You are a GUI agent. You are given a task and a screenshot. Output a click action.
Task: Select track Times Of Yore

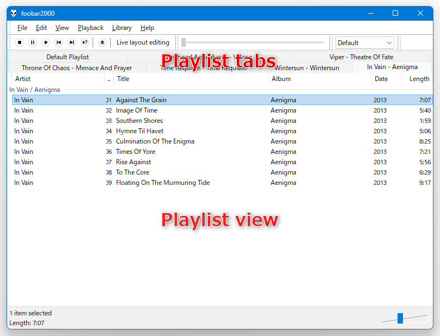[222, 152]
